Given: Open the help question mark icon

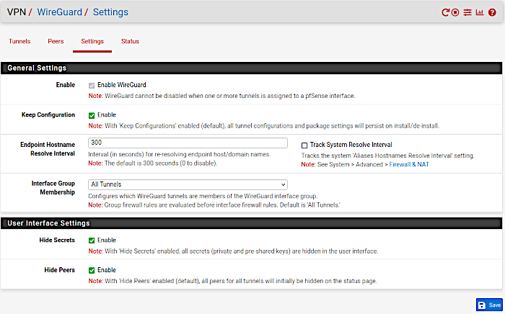Looking at the screenshot, I should [x=492, y=12].
